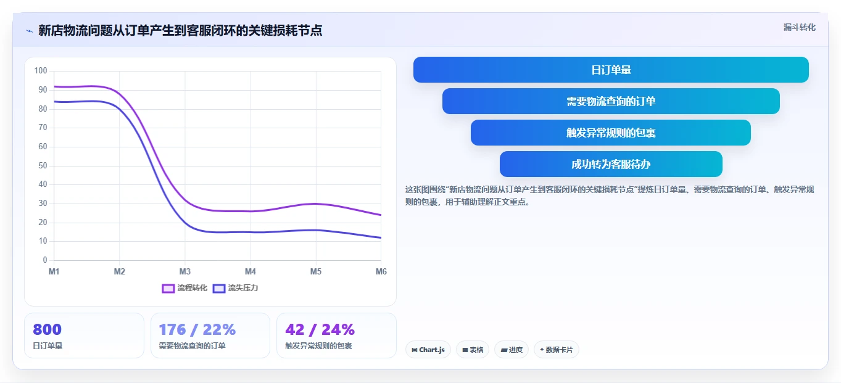Click the purple 流程转化 legend swatch
This screenshot has width=841, height=383.
(x=168, y=288)
